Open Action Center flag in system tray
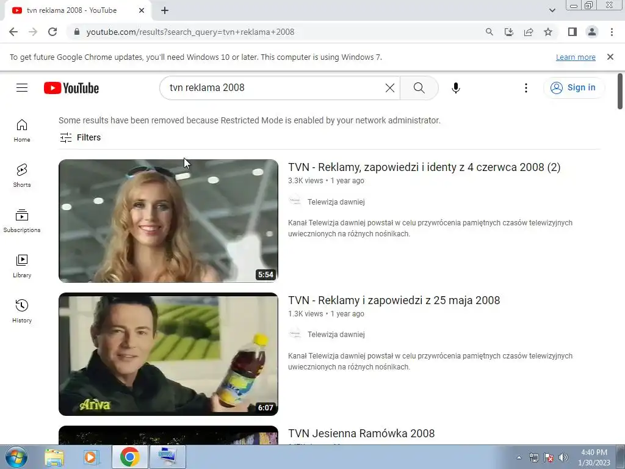The image size is (625, 469). coord(549,457)
